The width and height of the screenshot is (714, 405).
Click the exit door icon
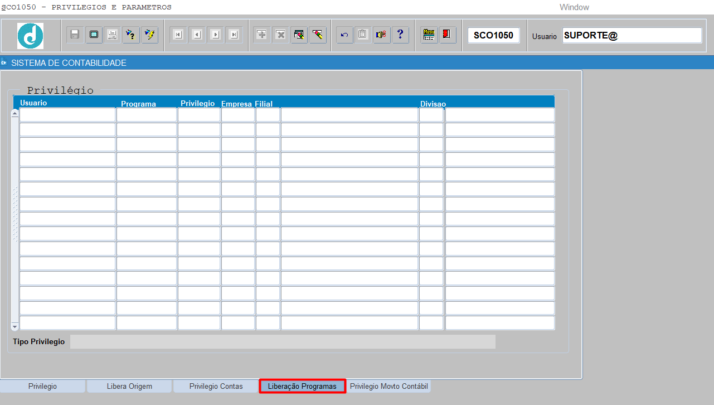tap(447, 35)
